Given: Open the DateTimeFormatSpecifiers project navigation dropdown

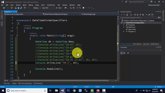Looking at the screenshot, I should click(23, 14).
